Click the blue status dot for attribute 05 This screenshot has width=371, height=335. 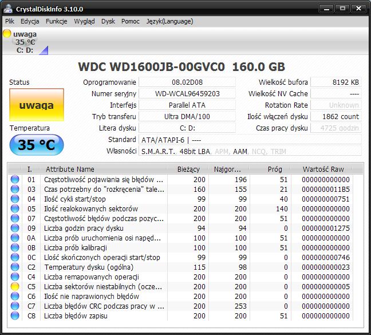(x=15, y=208)
